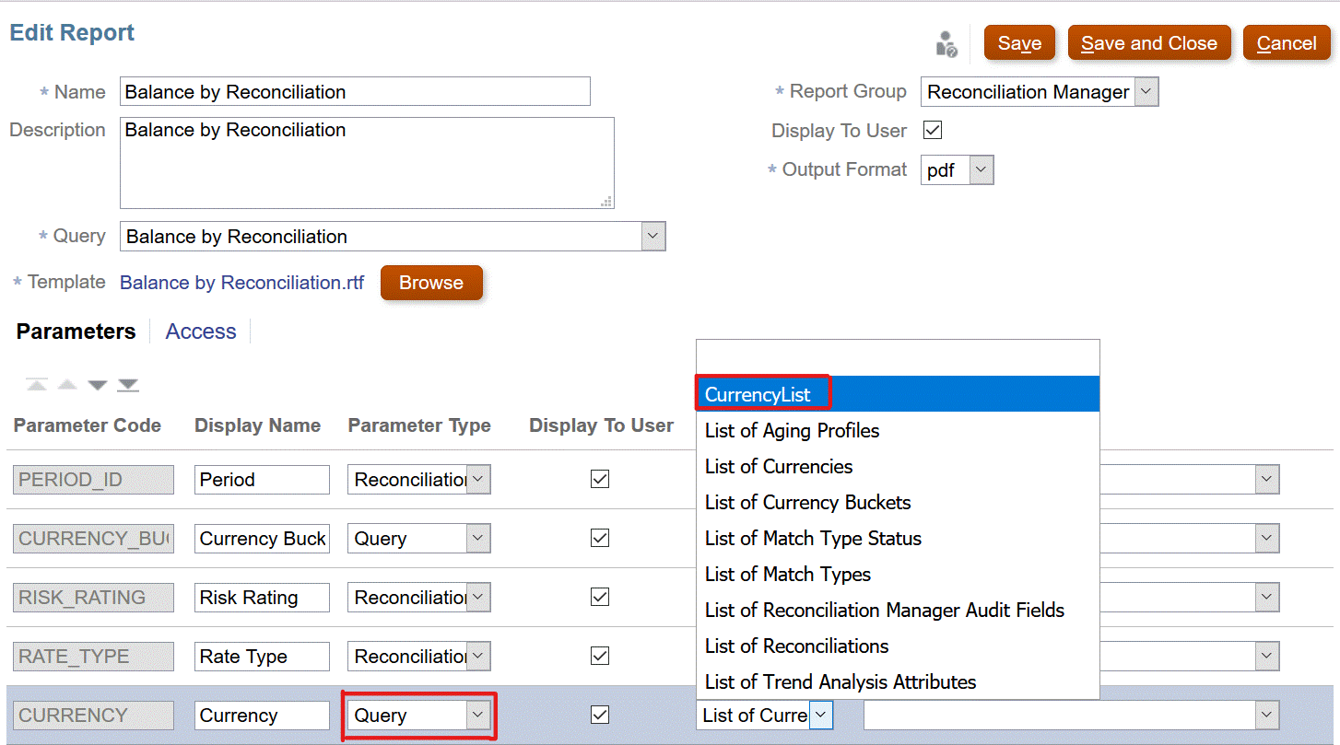Click the move-up arrow icon

67,385
